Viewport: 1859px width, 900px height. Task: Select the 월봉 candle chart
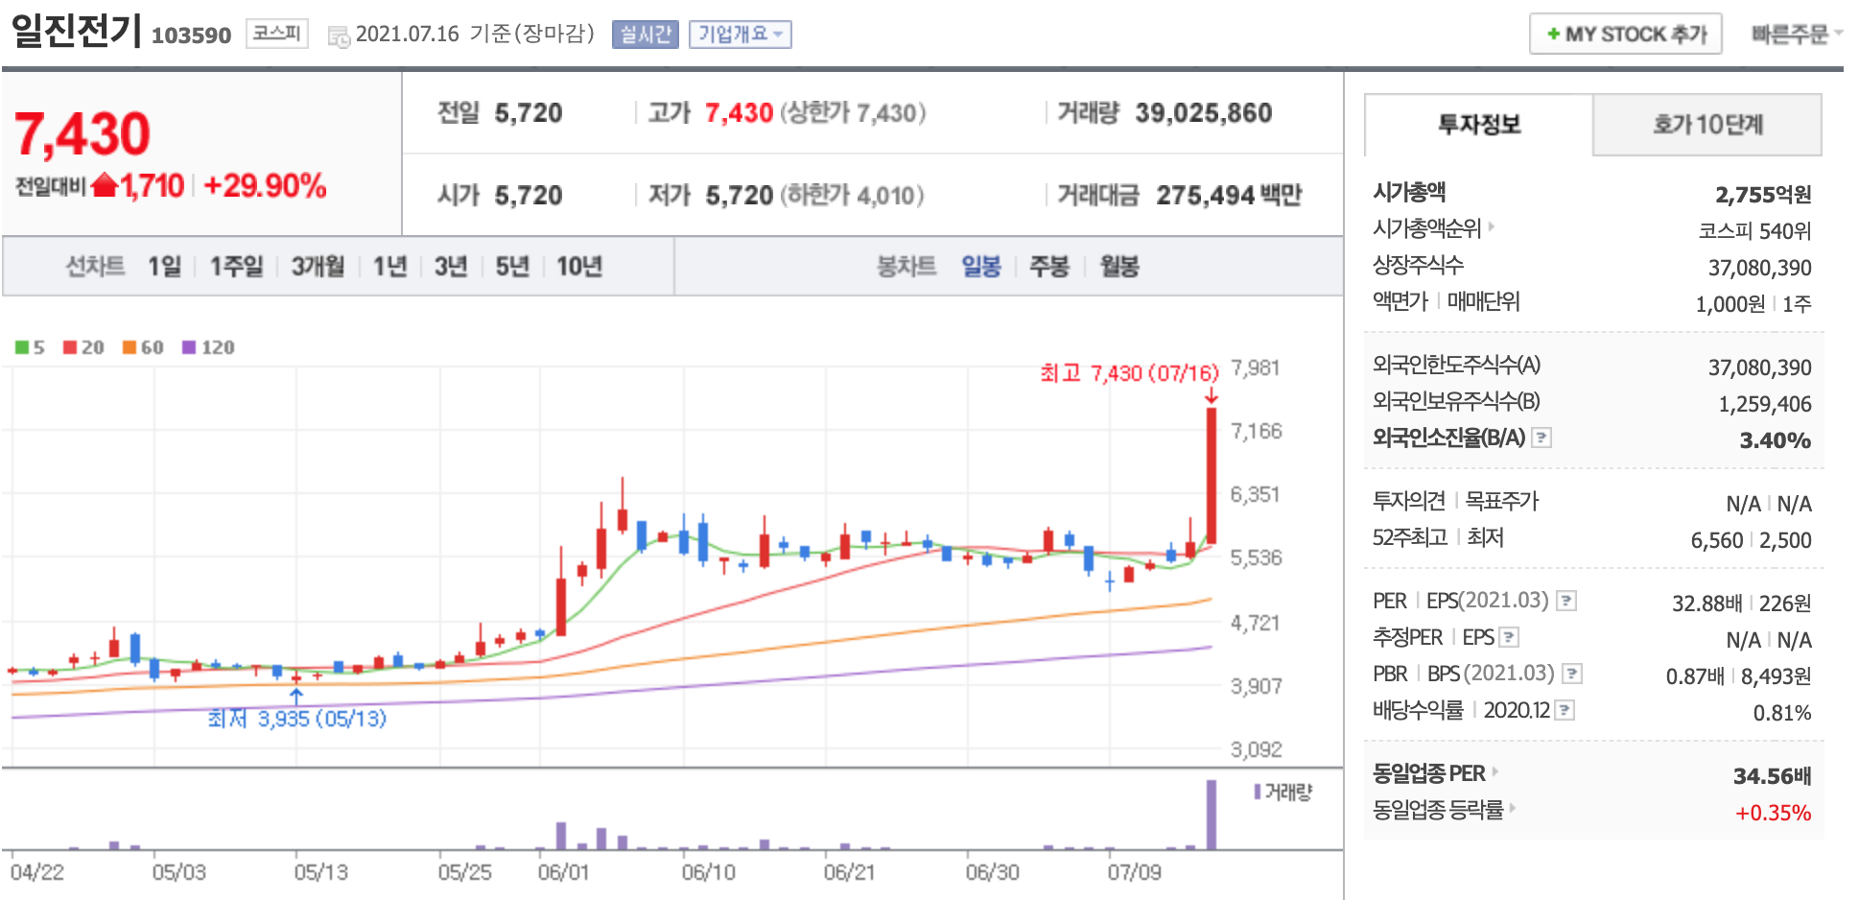pos(1118,267)
